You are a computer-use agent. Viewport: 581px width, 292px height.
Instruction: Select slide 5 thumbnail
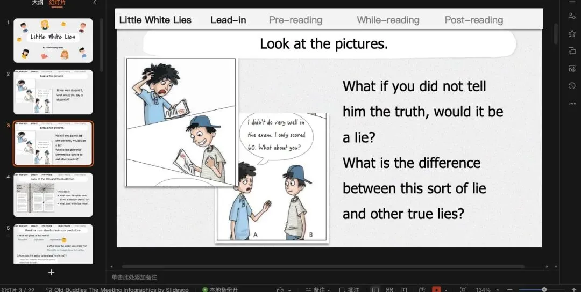point(53,244)
